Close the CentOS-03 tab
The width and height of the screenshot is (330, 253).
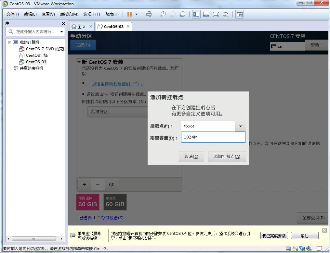128,26
